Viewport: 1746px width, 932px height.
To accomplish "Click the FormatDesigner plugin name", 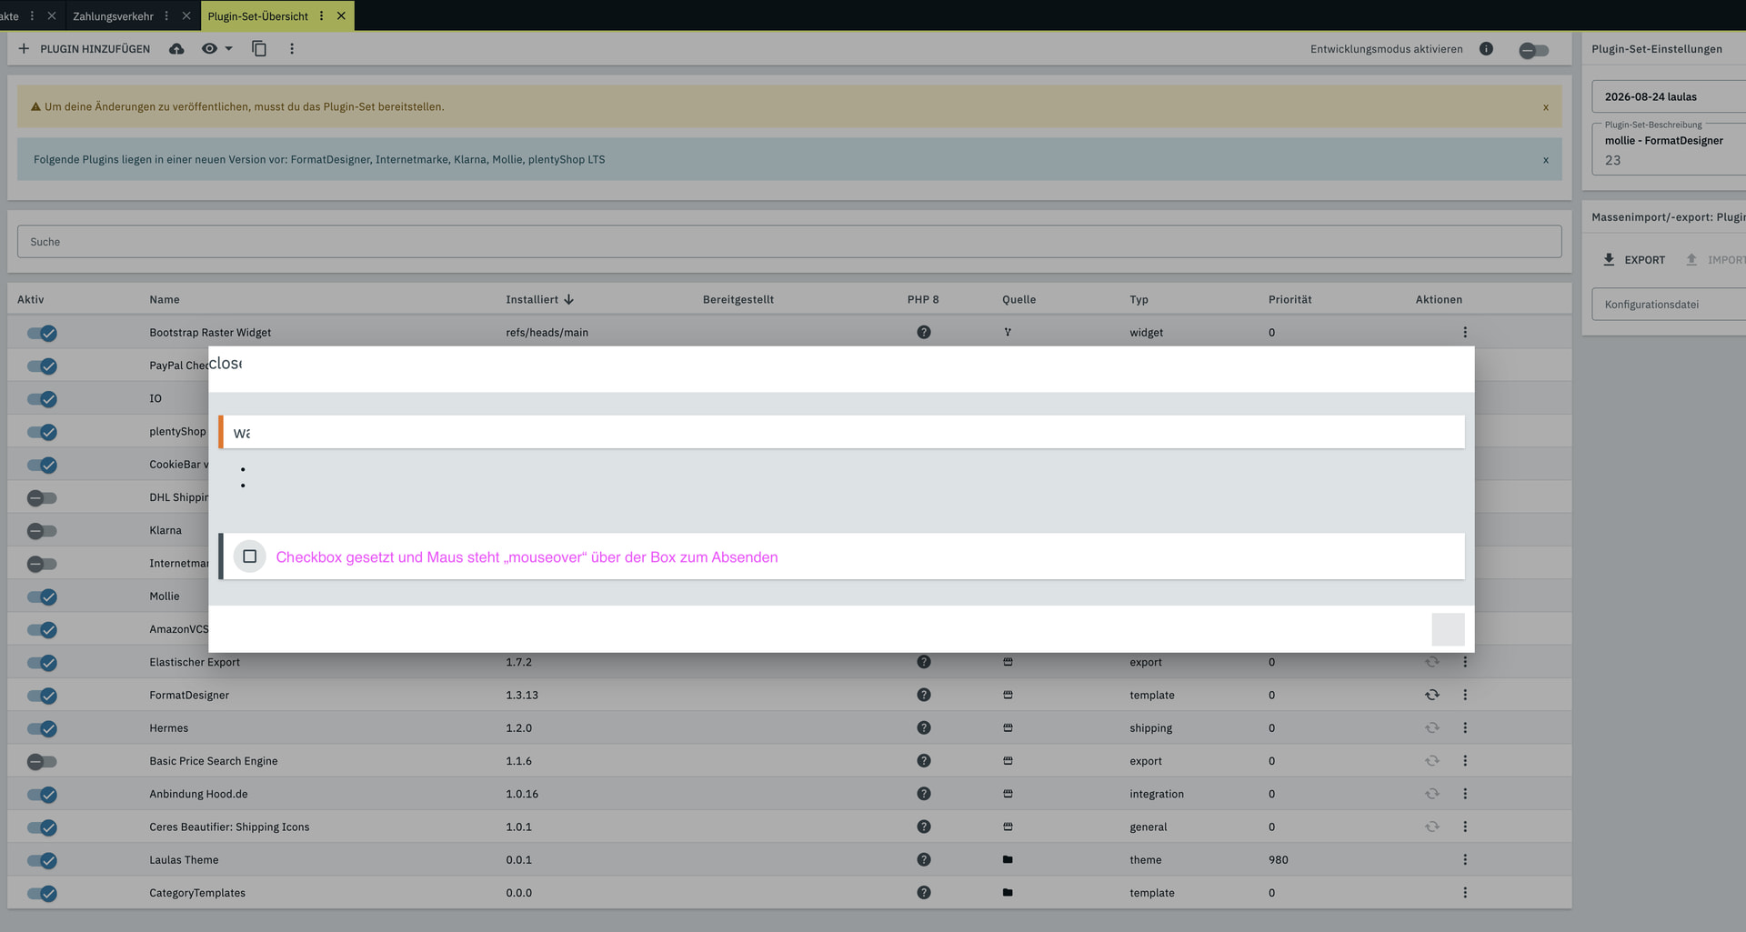I will click(189, 696).
